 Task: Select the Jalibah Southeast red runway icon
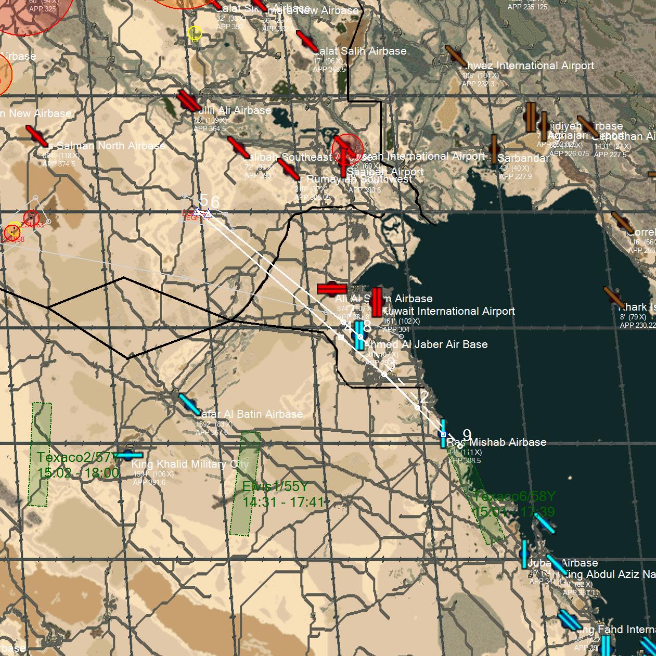(x=239, y=147)
